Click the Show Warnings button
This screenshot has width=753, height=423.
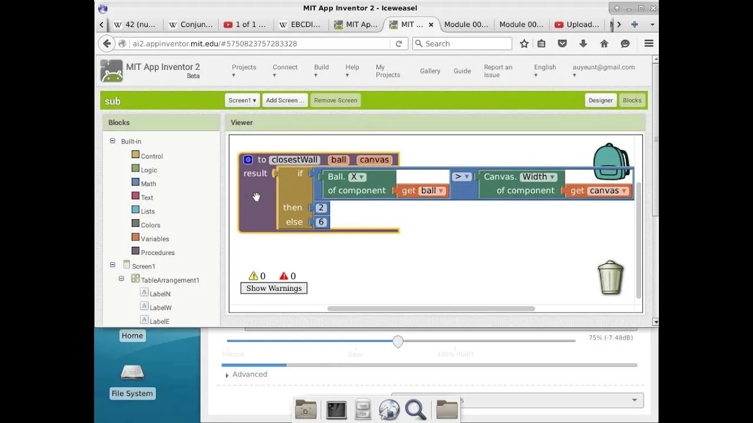pyautogui.click(x=274, y=288)
